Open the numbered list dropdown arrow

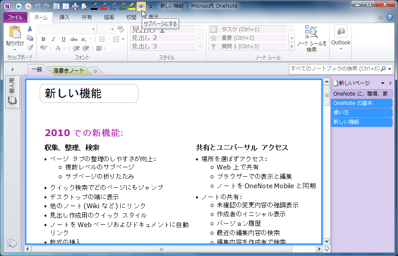pyautogui.click(x=123, y=39)
